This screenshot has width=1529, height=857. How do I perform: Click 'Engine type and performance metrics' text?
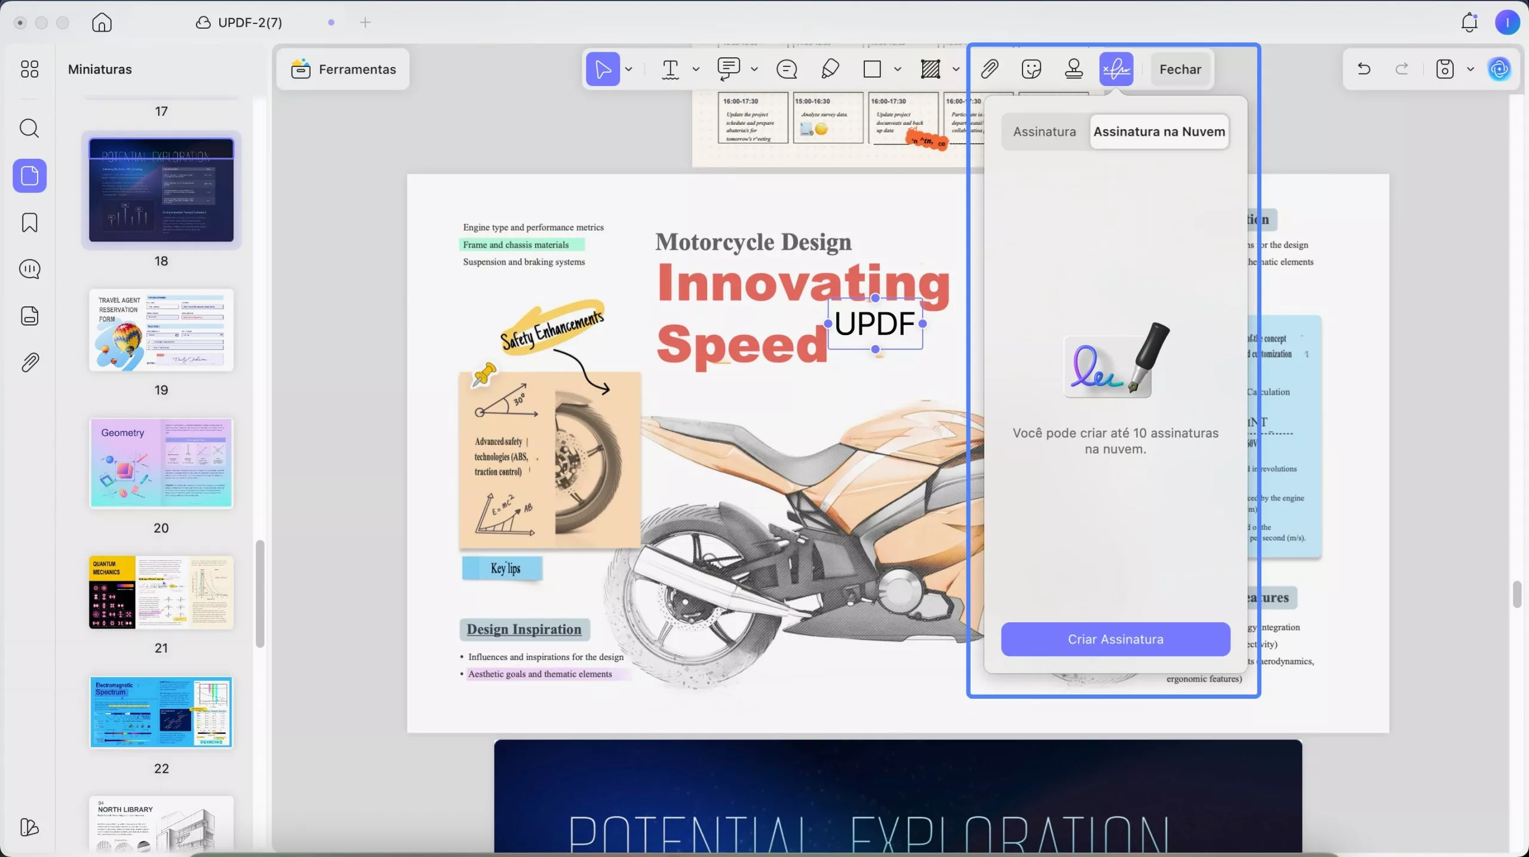click(x=533, y=227)
